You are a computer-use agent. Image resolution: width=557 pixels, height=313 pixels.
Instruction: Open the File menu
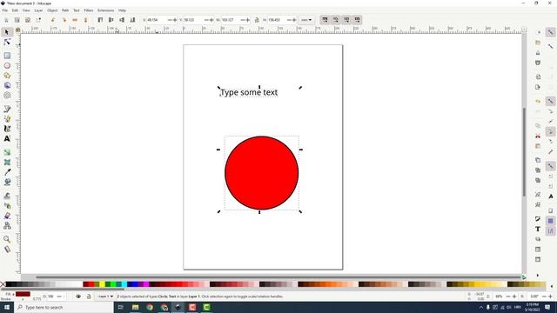click(5, 10)
